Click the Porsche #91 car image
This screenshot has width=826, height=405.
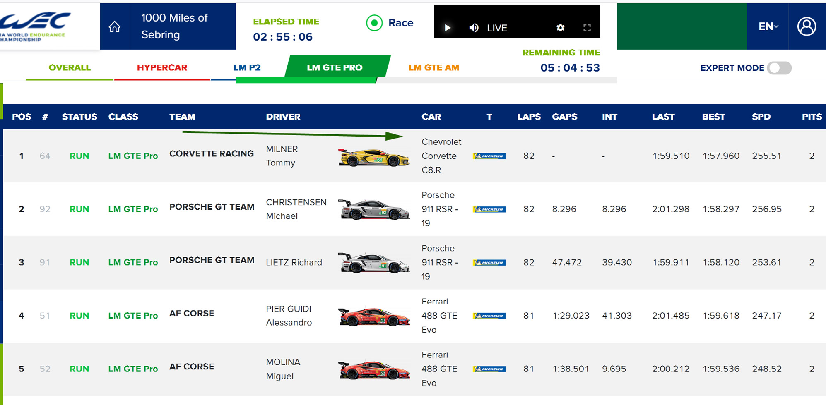point(374,263)
